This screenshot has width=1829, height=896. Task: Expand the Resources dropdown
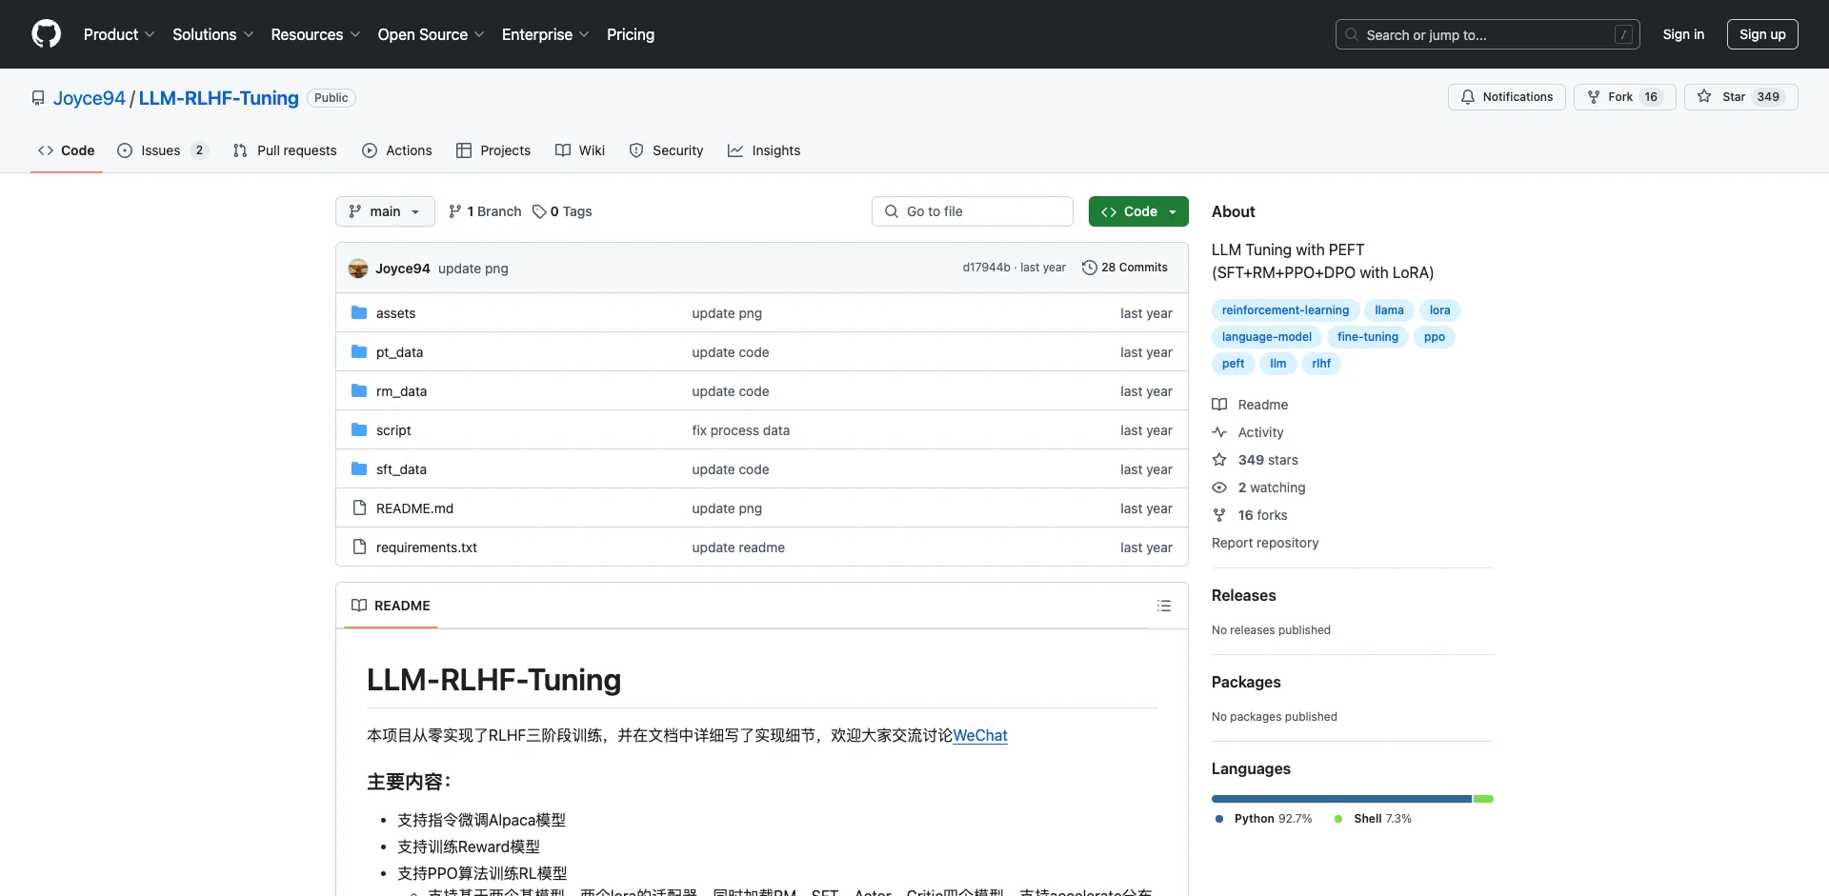tap(316, 34)
